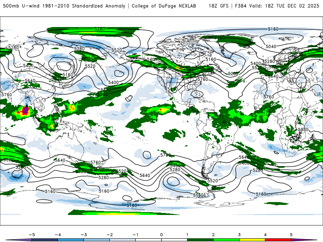This screenshot has width=323, height=242.
Task: Click the bright green 2 to 3 colorbar segment
Action: point(226,240)
